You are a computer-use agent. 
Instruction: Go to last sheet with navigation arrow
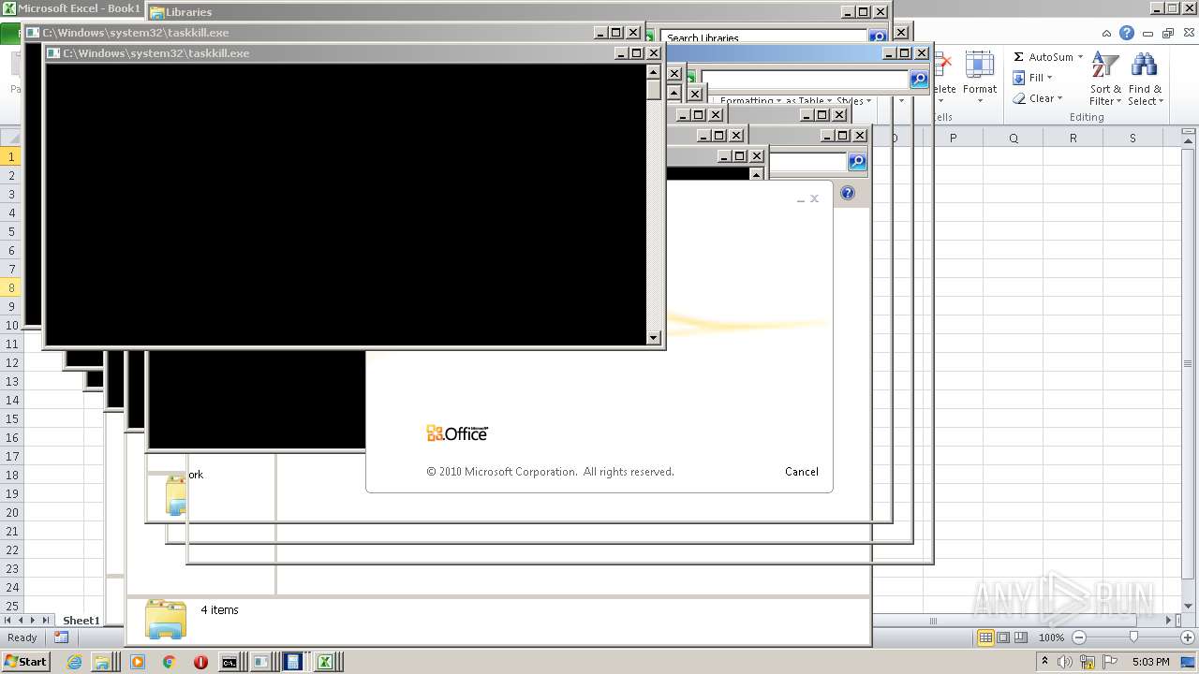(46, 620)
